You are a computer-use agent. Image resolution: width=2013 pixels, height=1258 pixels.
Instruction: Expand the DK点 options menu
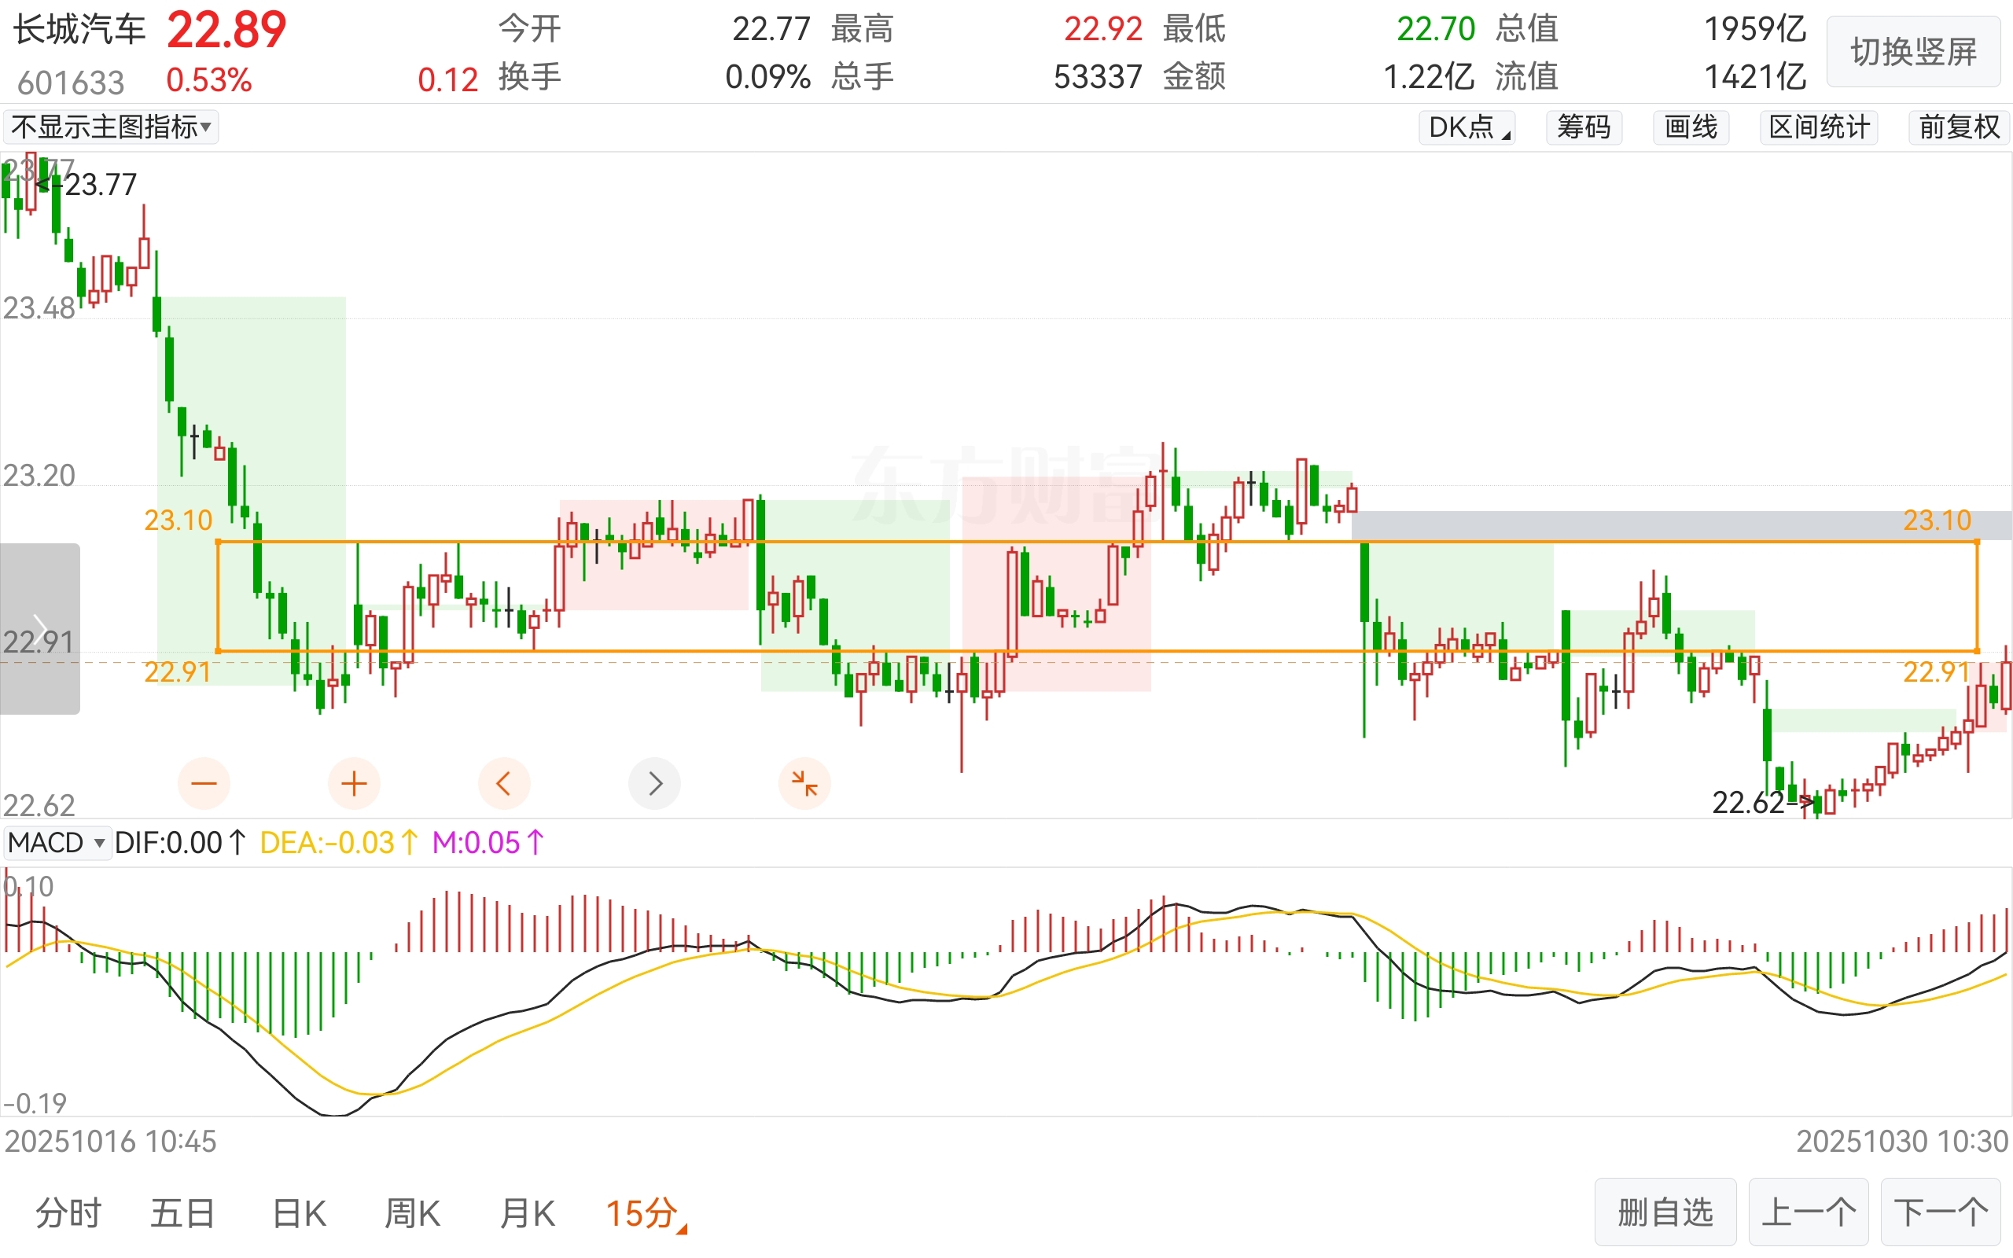pos(1467,127)
